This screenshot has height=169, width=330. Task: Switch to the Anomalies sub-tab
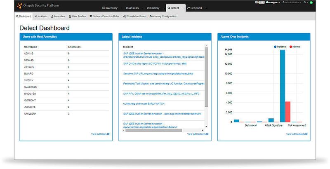point(58,16)
